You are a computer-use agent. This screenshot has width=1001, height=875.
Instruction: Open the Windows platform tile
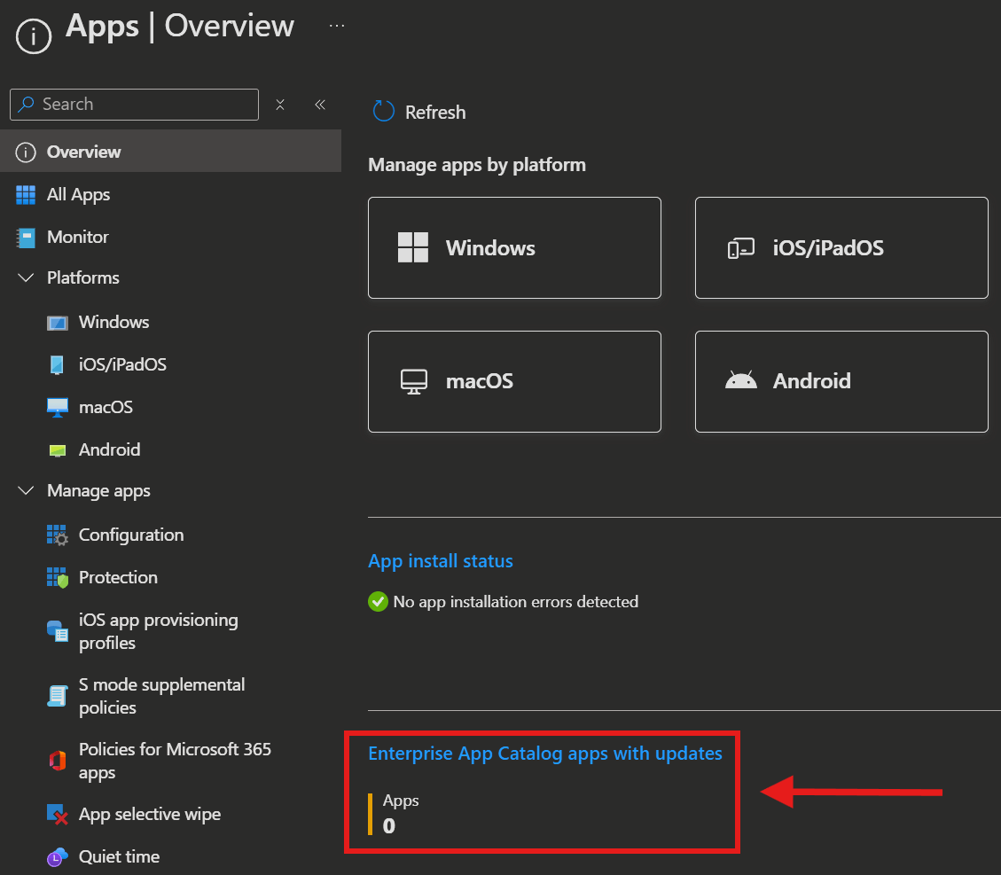pyautogui.click(x=514, y=247)
